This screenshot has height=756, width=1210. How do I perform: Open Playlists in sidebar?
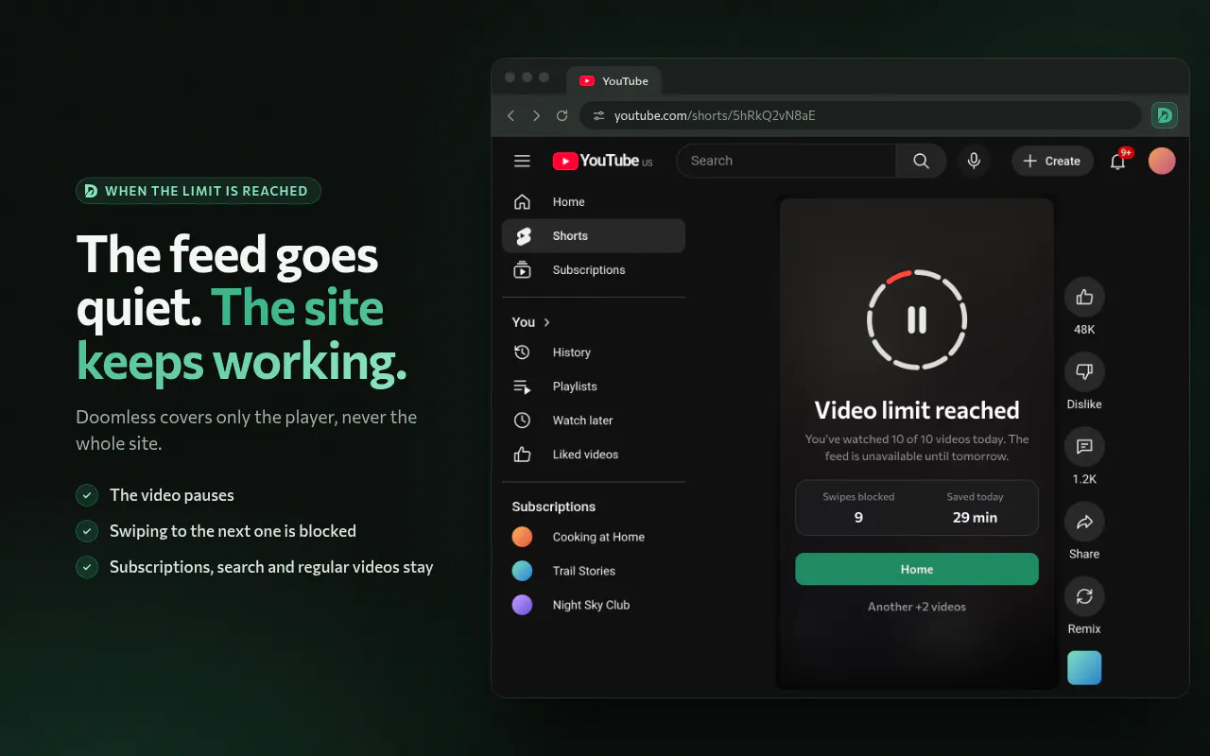click(593, 387)
